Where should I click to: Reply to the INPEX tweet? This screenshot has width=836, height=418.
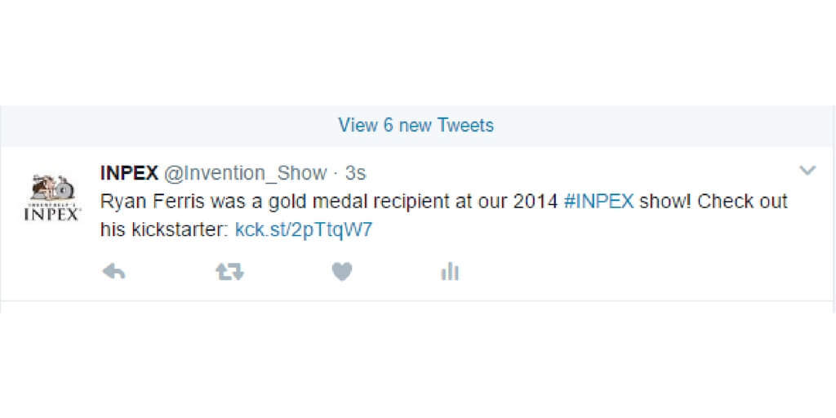pos(113,273)
